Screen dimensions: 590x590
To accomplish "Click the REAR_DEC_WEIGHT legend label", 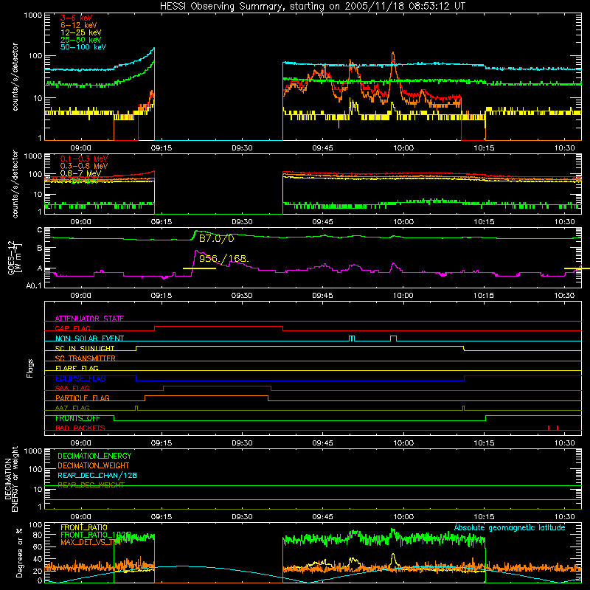I will pos(91,485).
